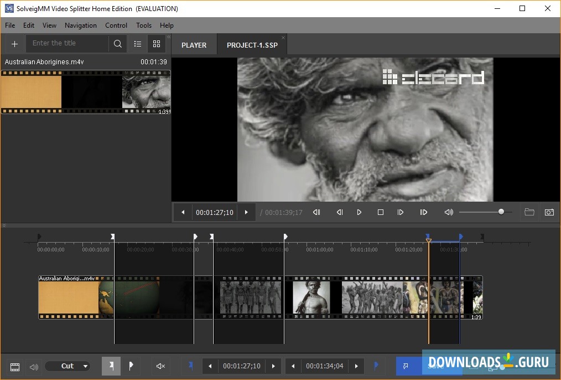Open the output folder icon
This screenshot has width=561, height=380.
[529, 212]
